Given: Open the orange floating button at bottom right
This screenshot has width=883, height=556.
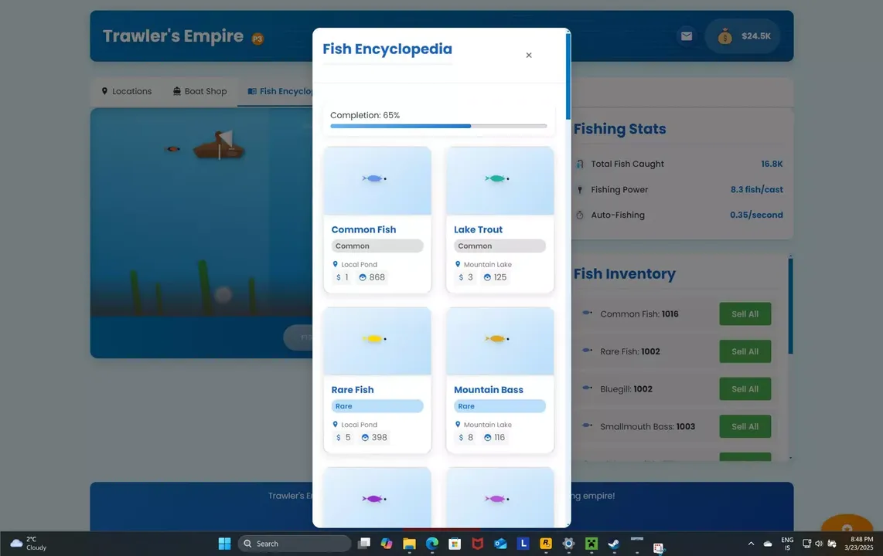Looking at the screenshot, I should 847,530.
